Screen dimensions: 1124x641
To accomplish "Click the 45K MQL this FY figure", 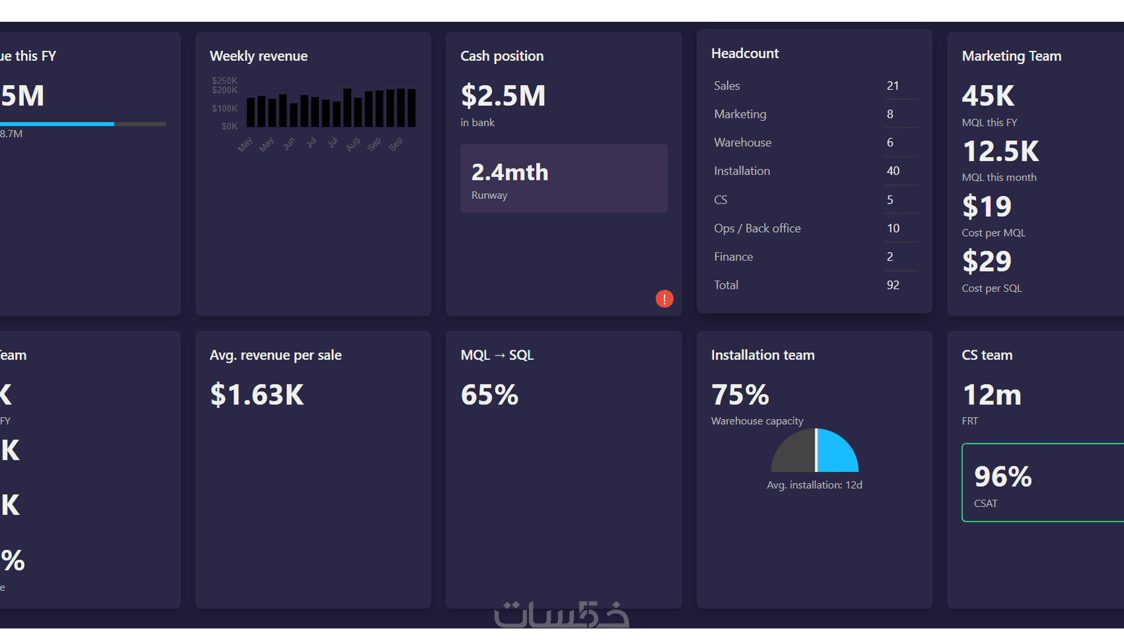I will pos(988,96).
